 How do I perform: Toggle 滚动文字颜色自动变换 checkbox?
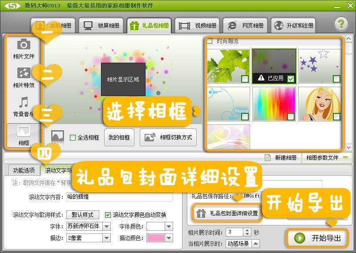108,215
